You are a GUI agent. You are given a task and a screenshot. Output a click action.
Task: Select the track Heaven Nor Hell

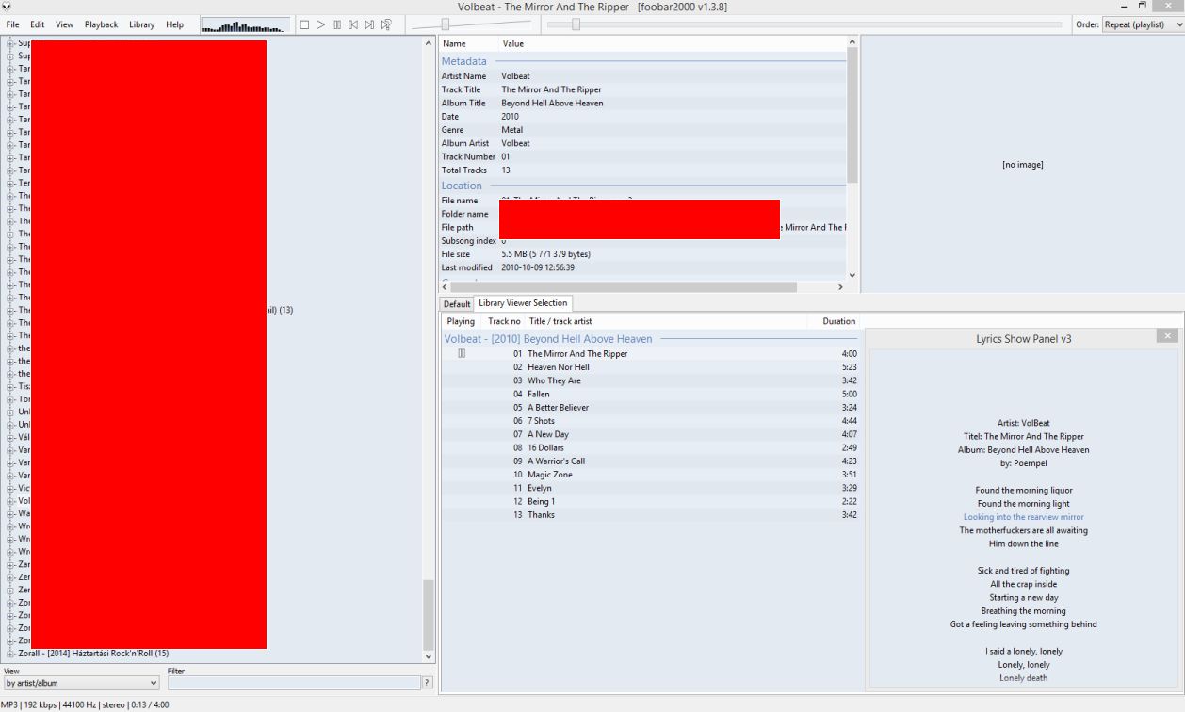[x=650, y=367]
